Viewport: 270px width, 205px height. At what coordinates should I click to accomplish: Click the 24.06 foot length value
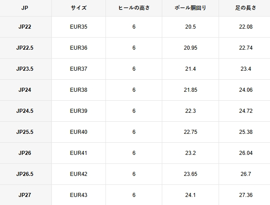click(246, 90)
